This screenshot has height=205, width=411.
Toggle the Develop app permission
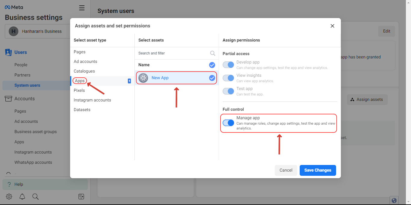pyautogui.click(x=228, y=65)
